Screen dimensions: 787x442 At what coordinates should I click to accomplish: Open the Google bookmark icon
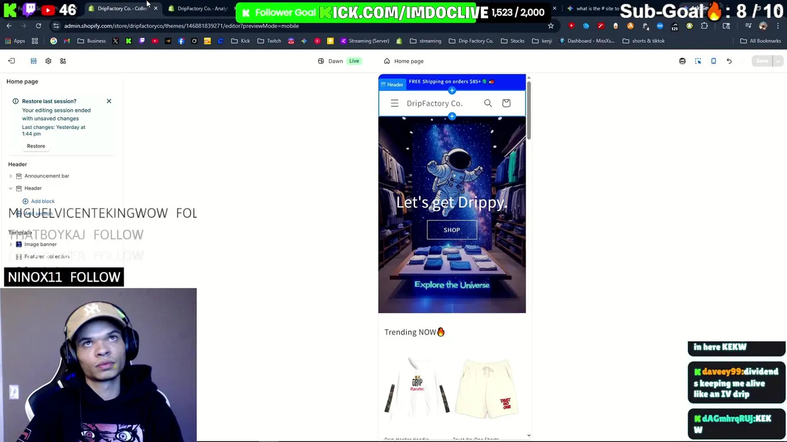53,41
